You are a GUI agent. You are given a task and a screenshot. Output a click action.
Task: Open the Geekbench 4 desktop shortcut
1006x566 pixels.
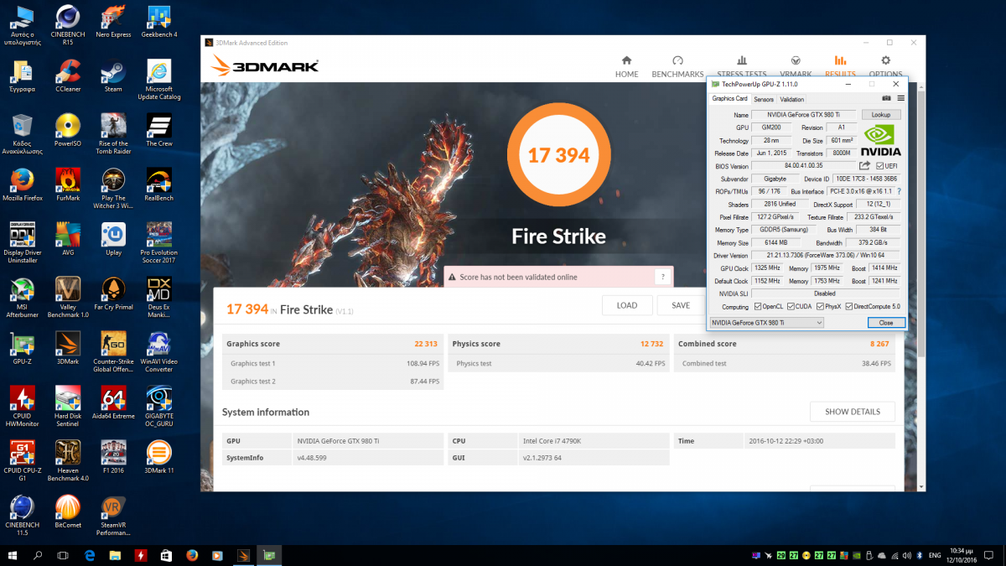(159, 23)
